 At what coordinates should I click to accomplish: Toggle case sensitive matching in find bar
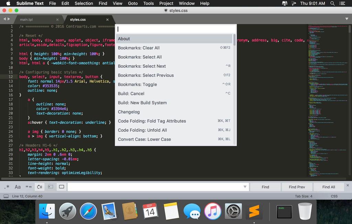tap(18, 187)
